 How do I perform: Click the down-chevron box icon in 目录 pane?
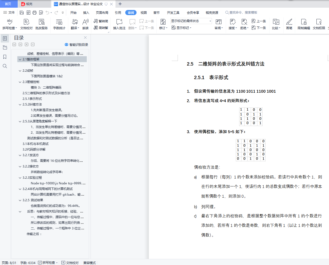coord(14,45)
